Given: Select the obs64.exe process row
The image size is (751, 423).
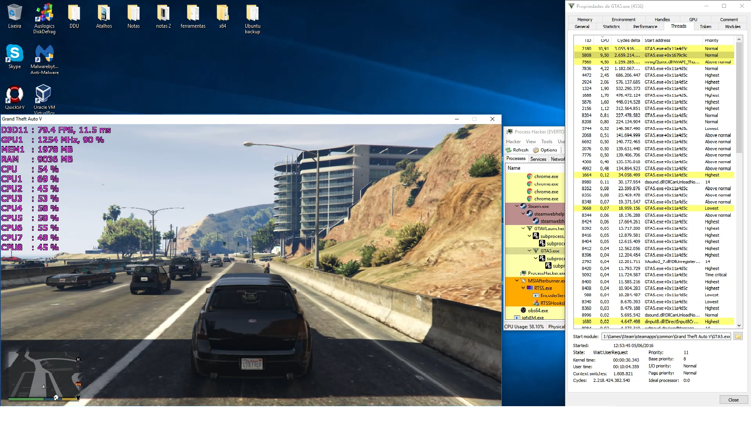Looking at the screenshot, I should tap(535, 310).
